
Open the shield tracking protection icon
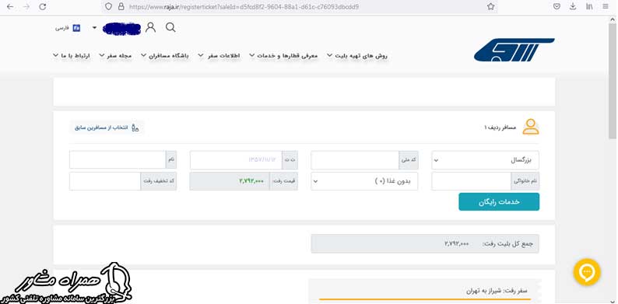pyautogui.click(x=108, y=7)
